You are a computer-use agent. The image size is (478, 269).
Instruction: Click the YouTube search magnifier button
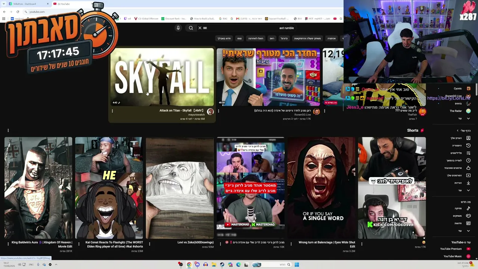pos(191,28)
